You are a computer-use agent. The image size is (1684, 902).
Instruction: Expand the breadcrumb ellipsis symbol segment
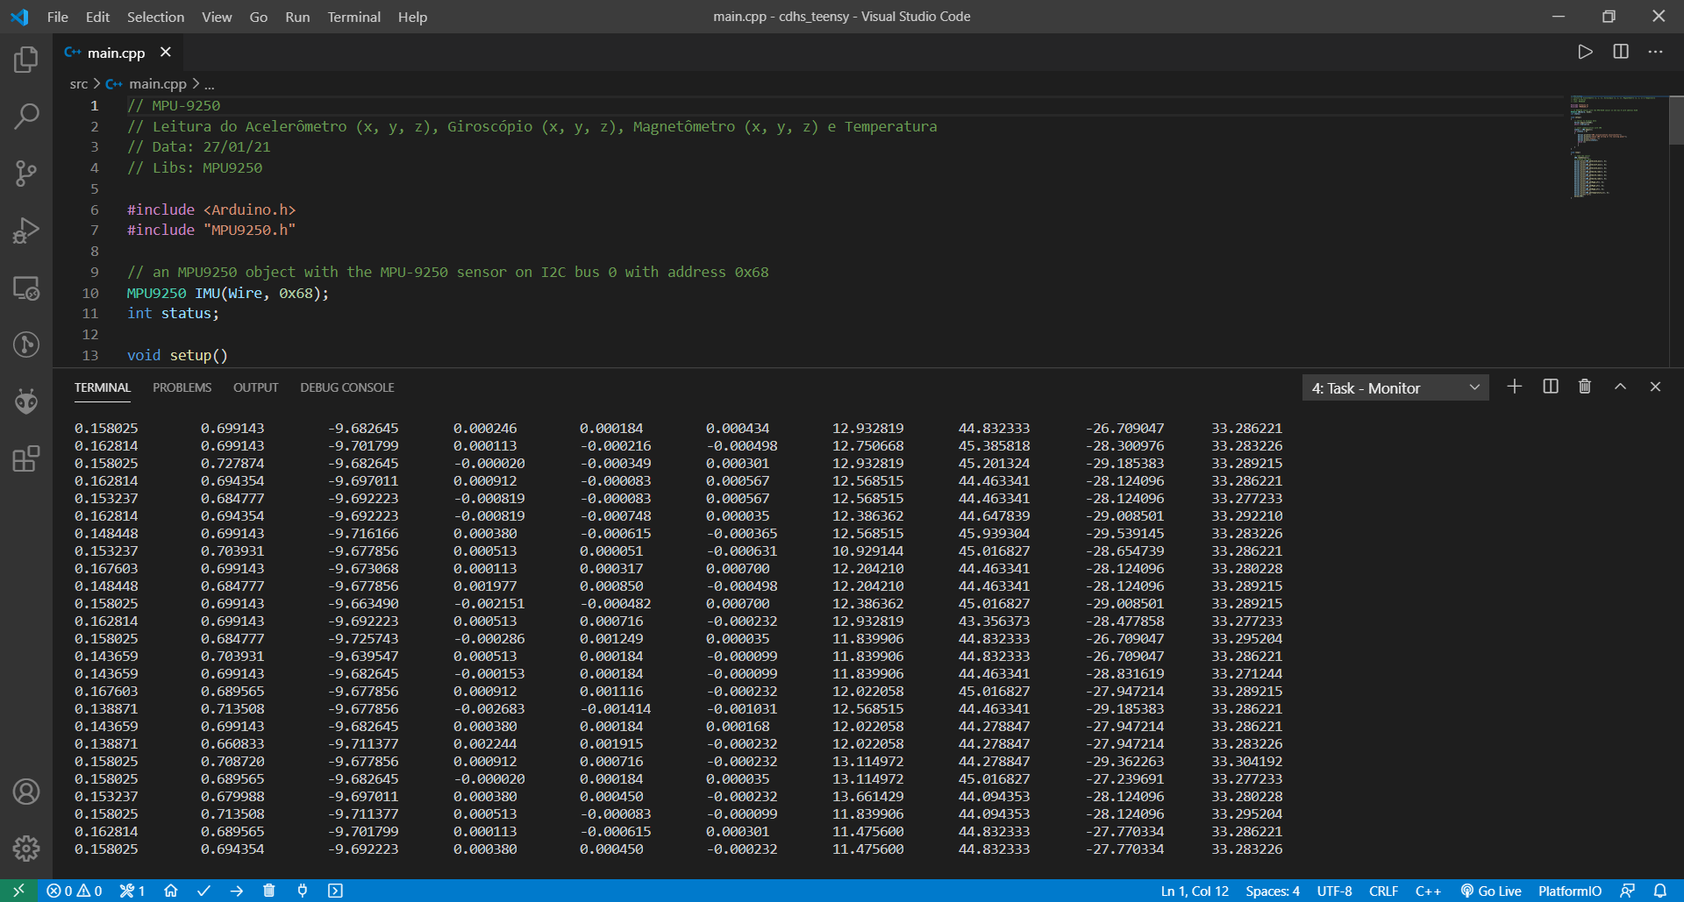(210, 84)
